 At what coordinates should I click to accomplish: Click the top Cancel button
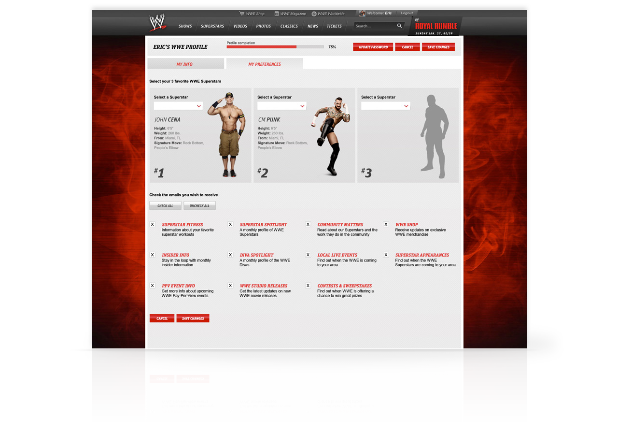click(407, 47)
